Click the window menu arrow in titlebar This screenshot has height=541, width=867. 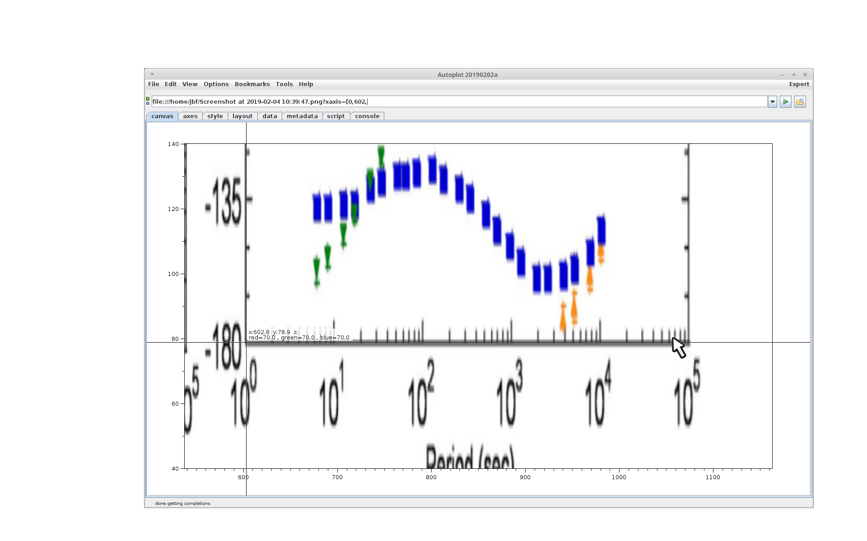coord(152,74)
